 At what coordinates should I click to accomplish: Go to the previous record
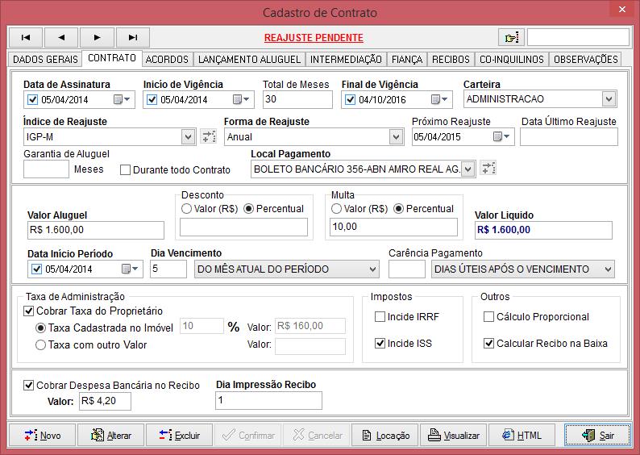point(61,37)
